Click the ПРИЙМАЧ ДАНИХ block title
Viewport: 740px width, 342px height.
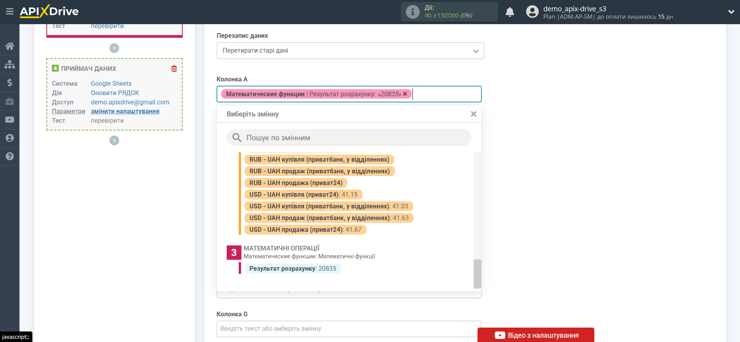pos(88,69)
